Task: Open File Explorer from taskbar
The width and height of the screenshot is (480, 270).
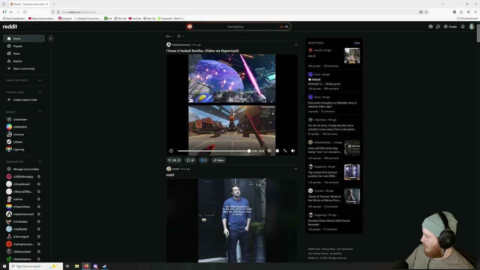Action: click(77, 266)
